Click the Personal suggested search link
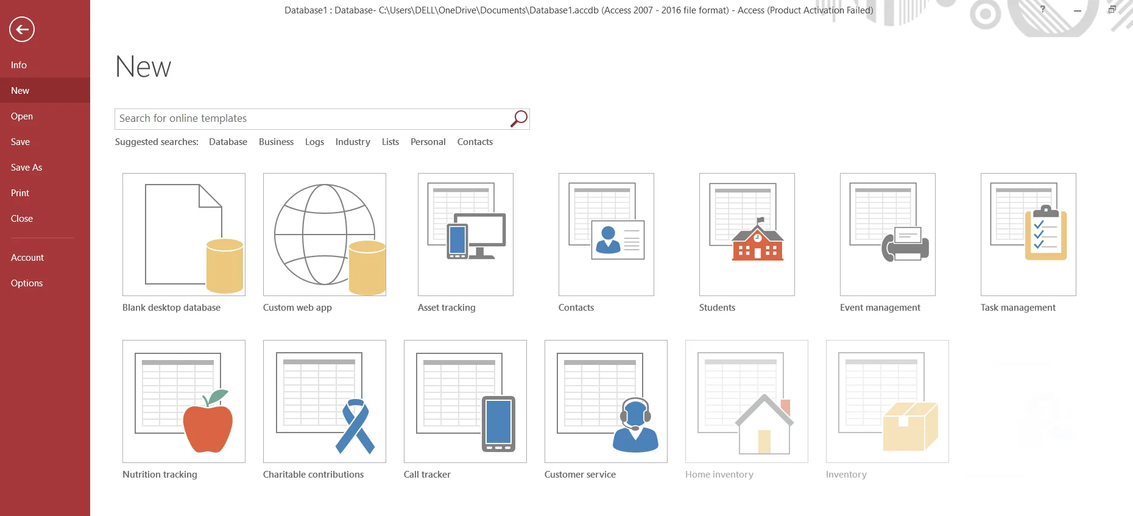This screenshot has width=1133, height=516. [x=428, y=142]
